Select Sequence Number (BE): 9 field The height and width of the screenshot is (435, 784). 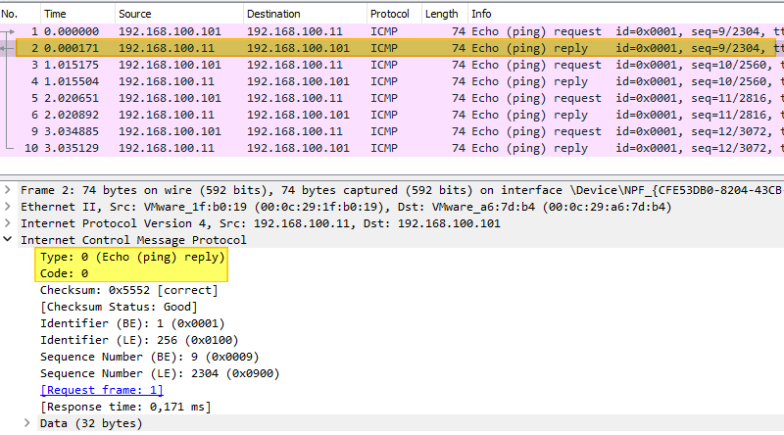point(150,357)
